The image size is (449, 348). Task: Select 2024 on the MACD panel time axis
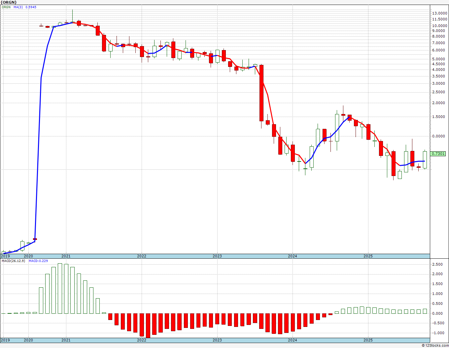293,340
